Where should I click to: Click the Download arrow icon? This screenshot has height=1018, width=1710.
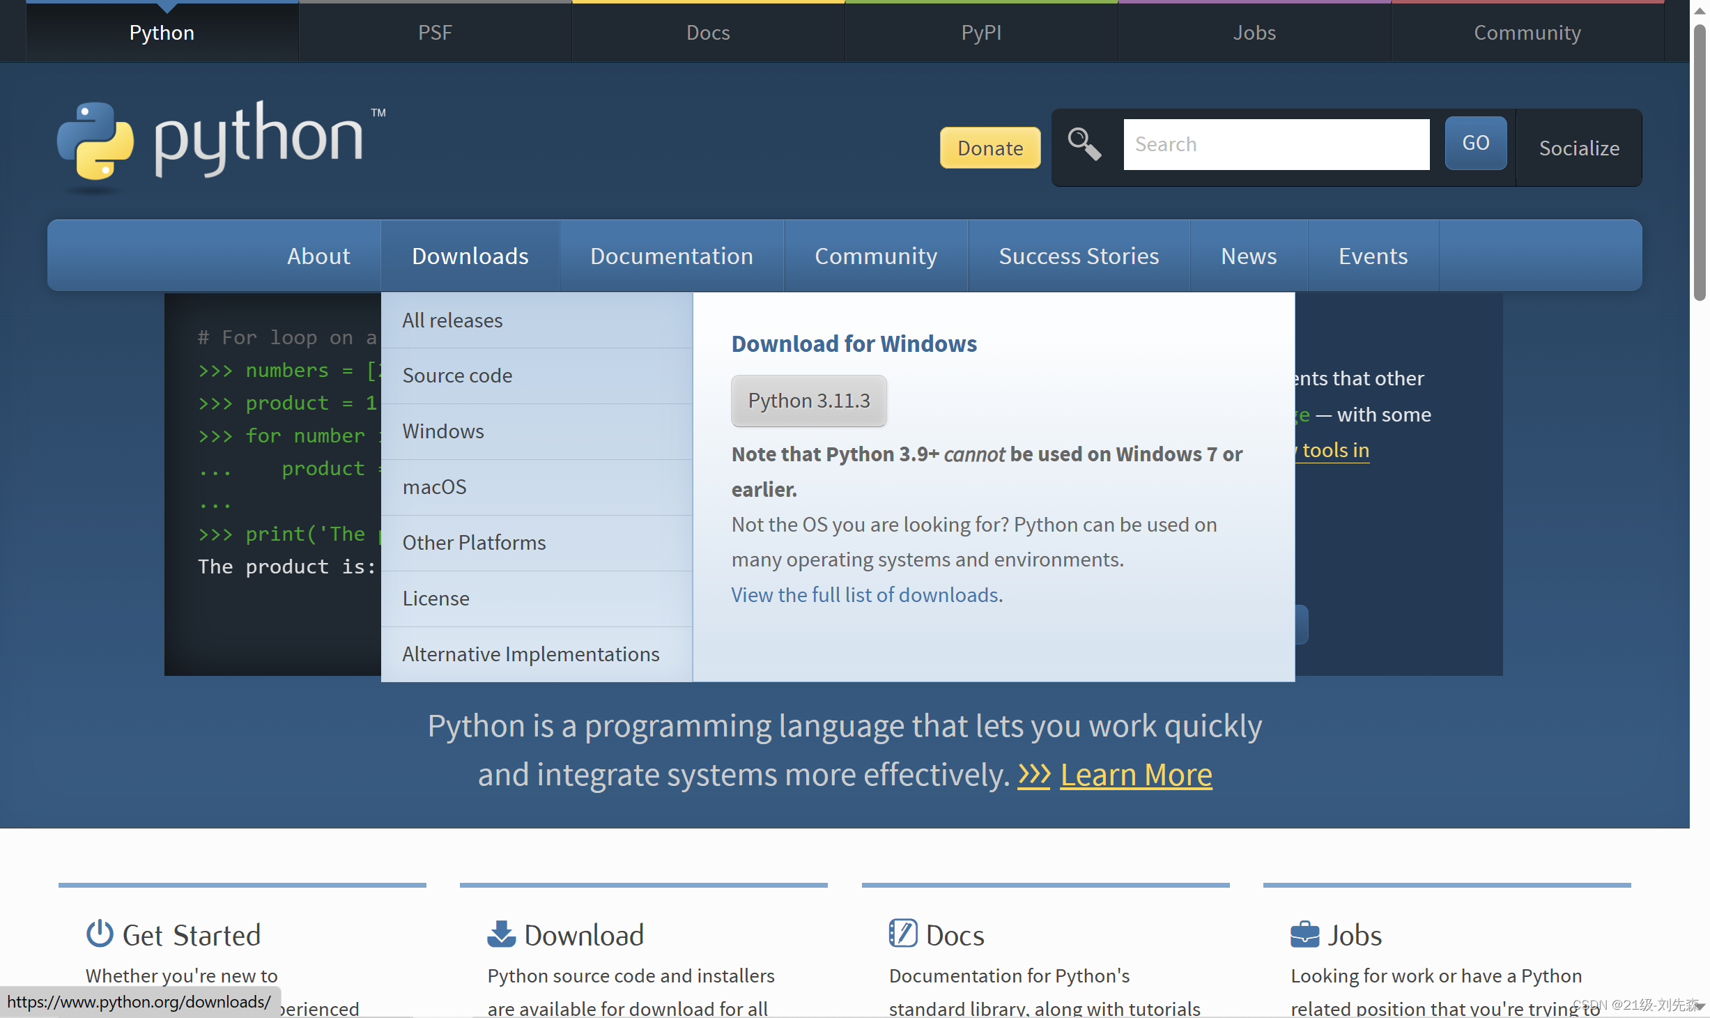pyautogui.click(x=501, y=934)
